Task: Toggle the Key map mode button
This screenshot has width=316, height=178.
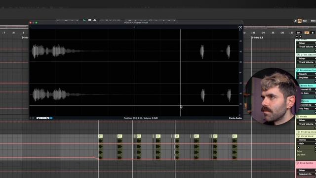Action: [x=305, y=21]
